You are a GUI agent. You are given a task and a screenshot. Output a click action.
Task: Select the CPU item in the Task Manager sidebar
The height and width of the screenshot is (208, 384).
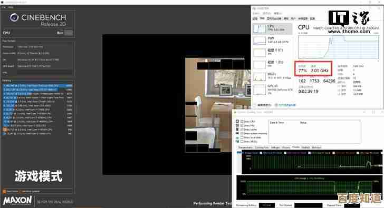[x=273, y=28]
